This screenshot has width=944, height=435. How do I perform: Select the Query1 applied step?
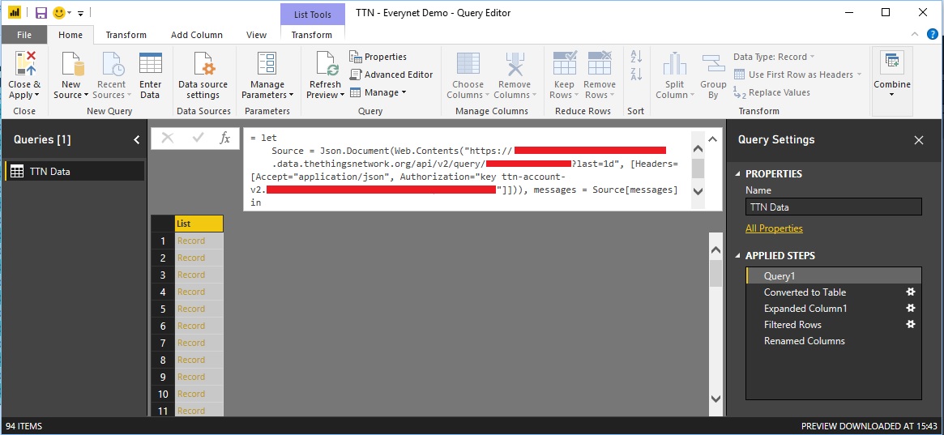coord(834,276)
